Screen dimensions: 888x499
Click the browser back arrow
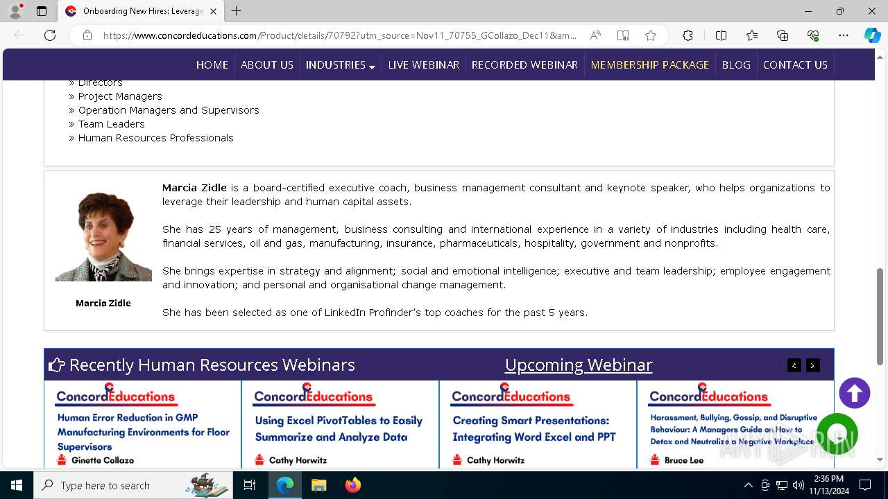19,35
